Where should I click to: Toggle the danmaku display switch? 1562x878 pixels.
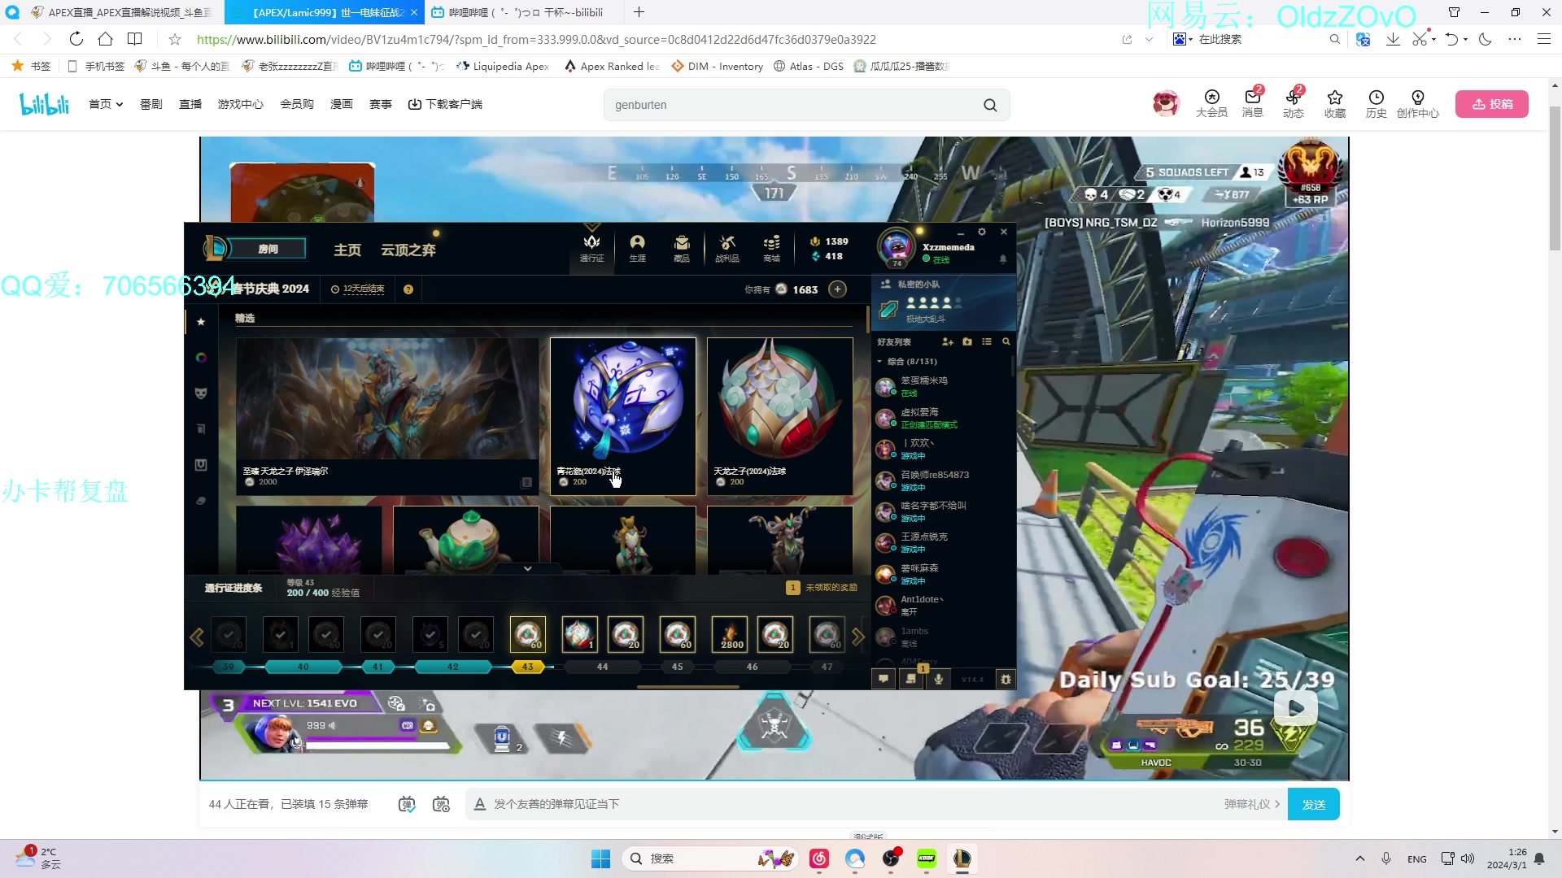click(407, 804)
